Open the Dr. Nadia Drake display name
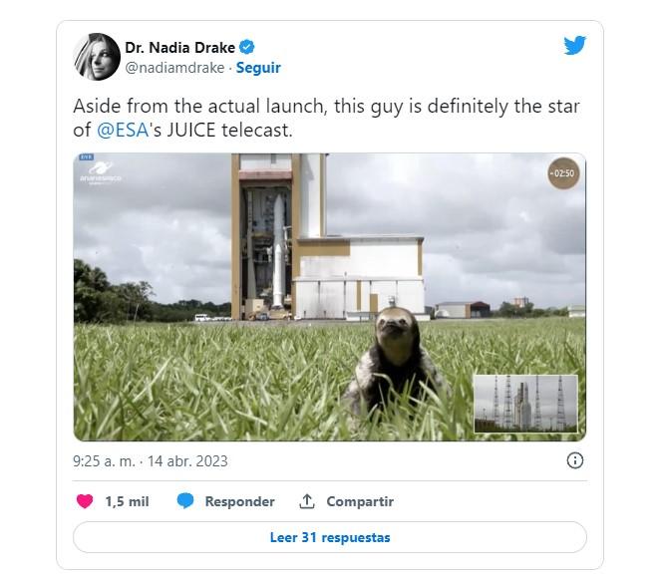 pyautogui.click(x=178, y=47)
